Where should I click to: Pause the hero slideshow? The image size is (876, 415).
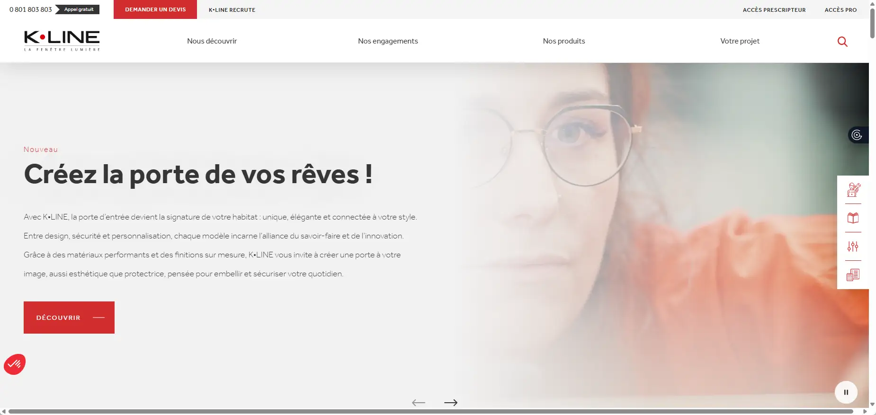846,392
